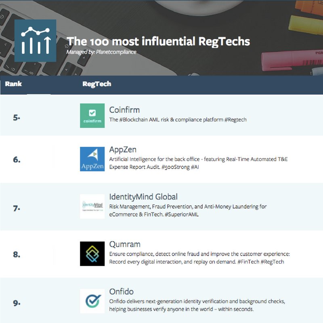Select the AppZen blue arrow logo

92,158
